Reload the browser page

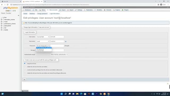[x=8, y=5]
